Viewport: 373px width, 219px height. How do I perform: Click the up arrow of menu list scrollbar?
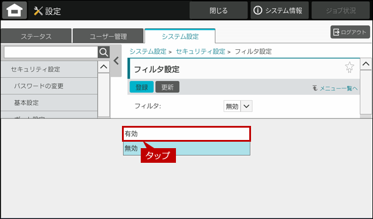(104, 67)
